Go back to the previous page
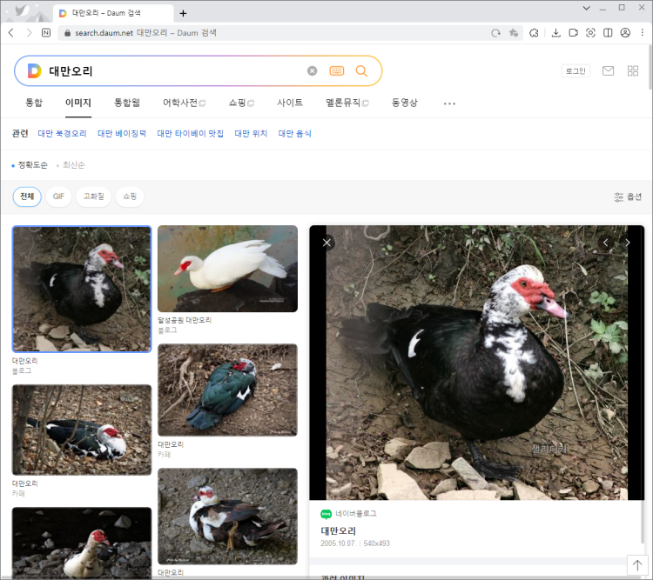This screenshot has width=653, height=580. 11,33
